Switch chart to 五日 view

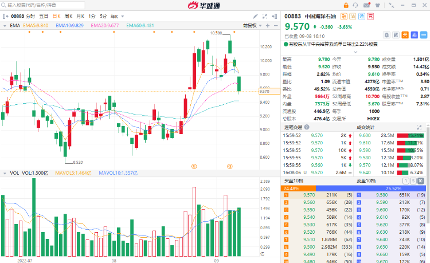click(x=44, y=17)
